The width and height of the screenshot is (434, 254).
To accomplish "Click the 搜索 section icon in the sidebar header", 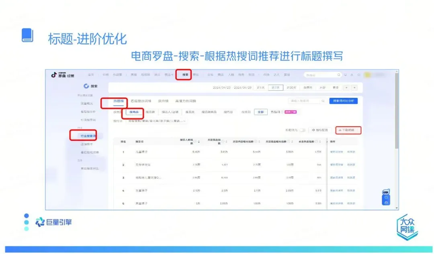I will (x=86, y=86).
